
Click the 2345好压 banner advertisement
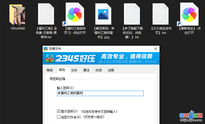(x=101, y=58)
